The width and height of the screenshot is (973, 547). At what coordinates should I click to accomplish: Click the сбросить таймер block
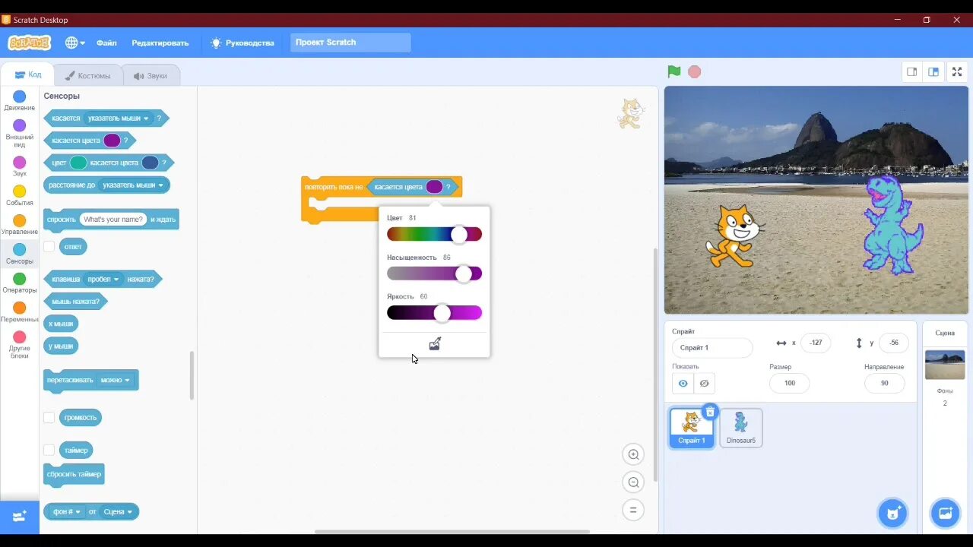click(x=74, y=475)
